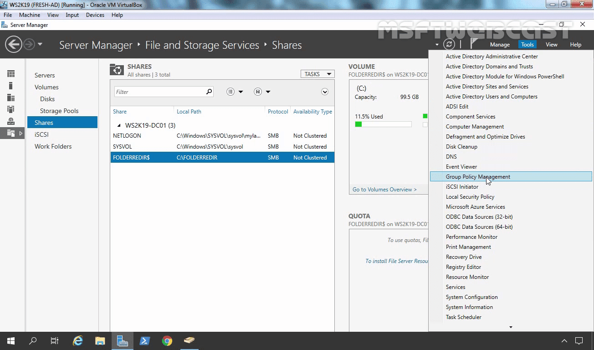Click the To install File Server Resource link
594x350 pixels.
tap(396, 261)
